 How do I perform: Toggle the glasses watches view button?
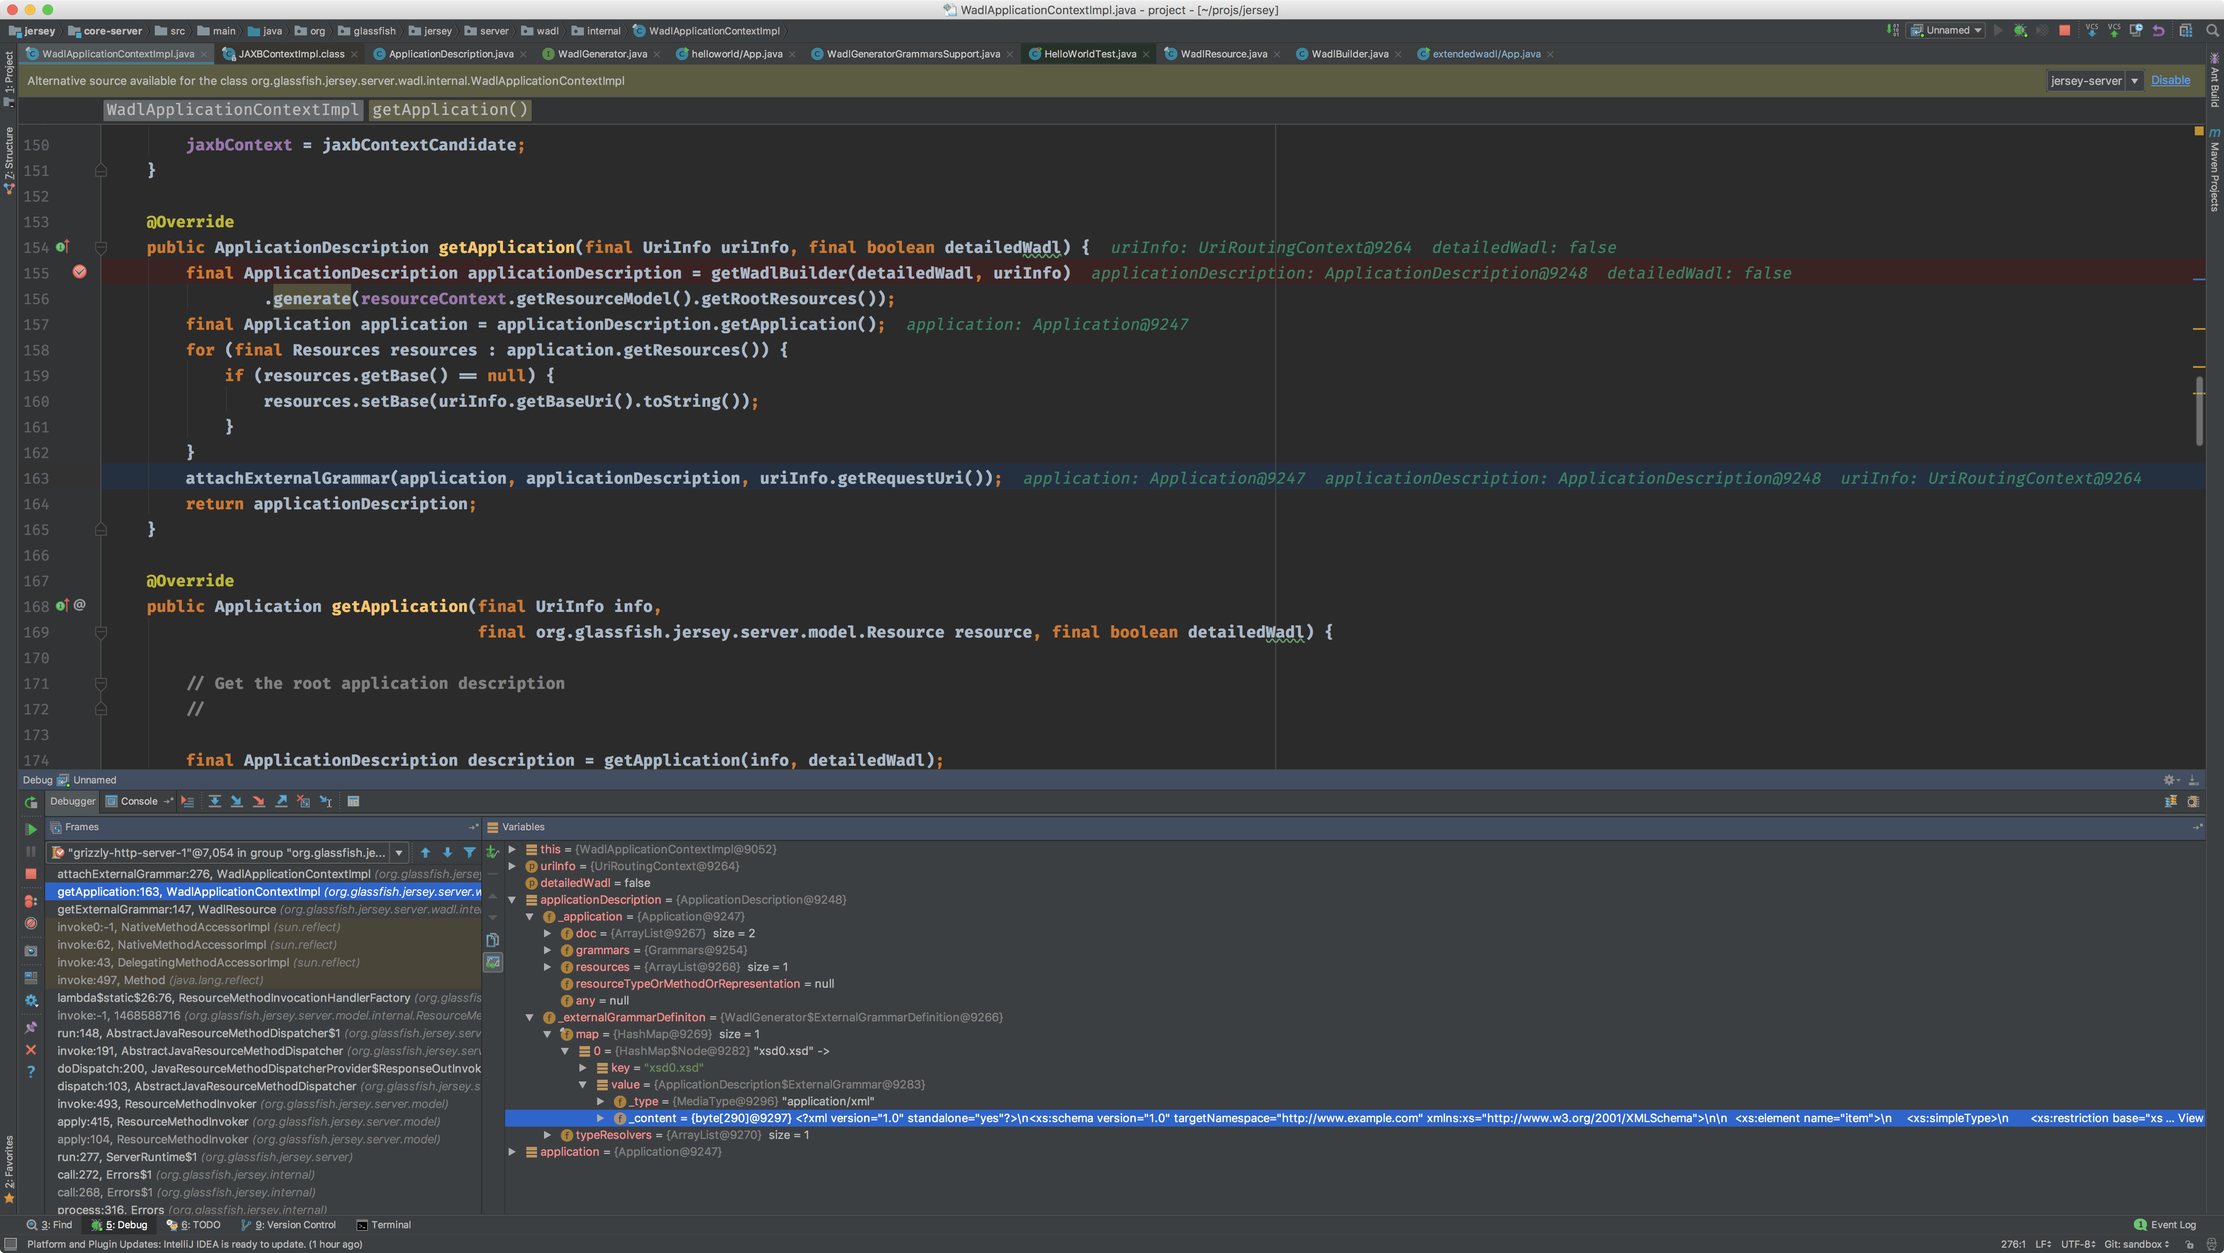click(493, 962)
